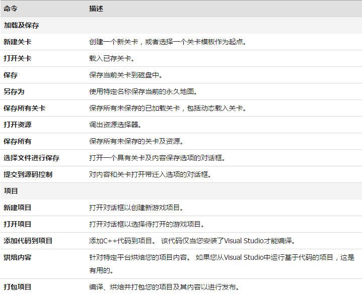Screen dimensions: 362x294
Task: Click the 打包项目 command cell
Action: (18, 287)
